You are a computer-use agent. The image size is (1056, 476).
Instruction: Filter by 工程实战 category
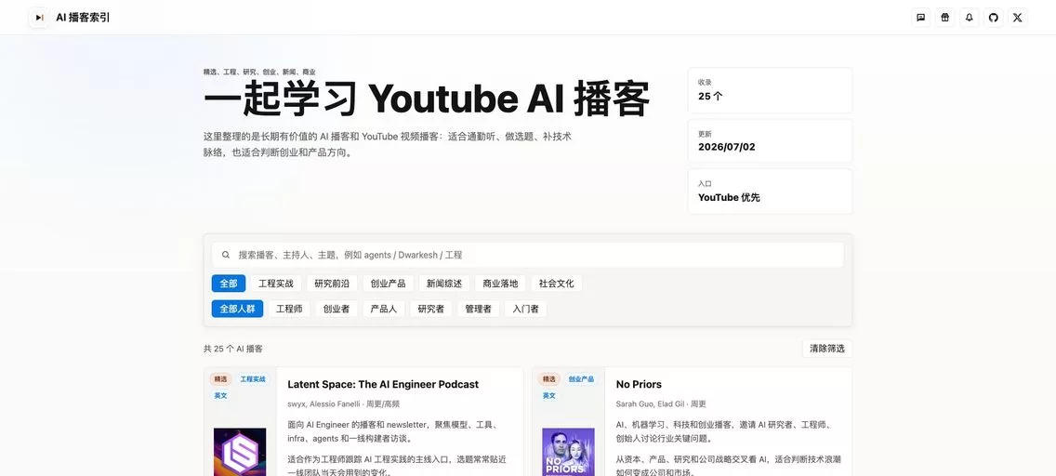point(276,284)
